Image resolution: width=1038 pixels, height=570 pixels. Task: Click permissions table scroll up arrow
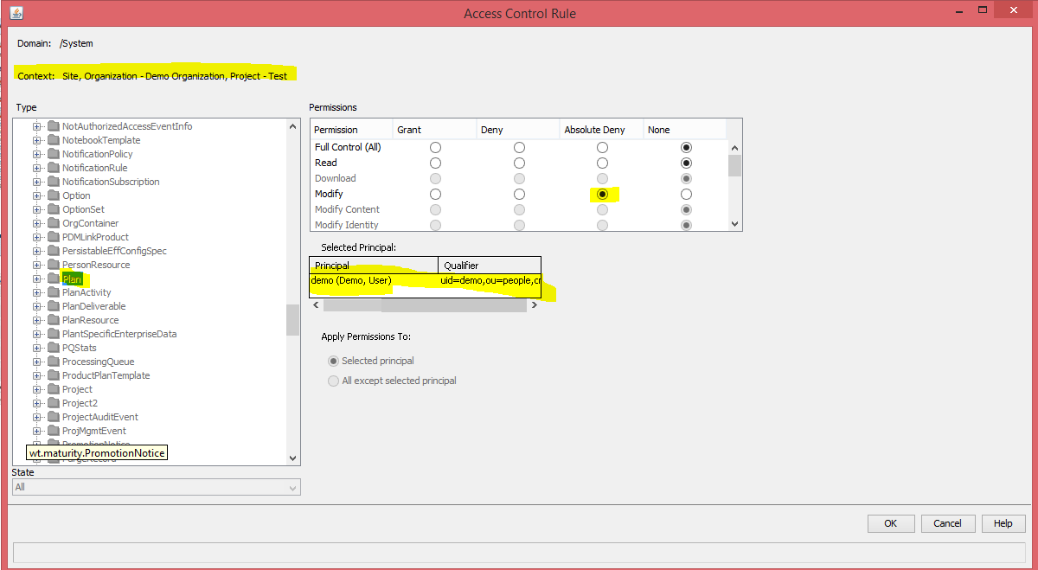(734, 147)
